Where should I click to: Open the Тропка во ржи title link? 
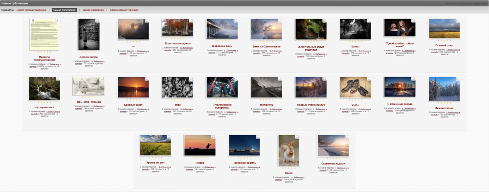(x=156, y=162)
